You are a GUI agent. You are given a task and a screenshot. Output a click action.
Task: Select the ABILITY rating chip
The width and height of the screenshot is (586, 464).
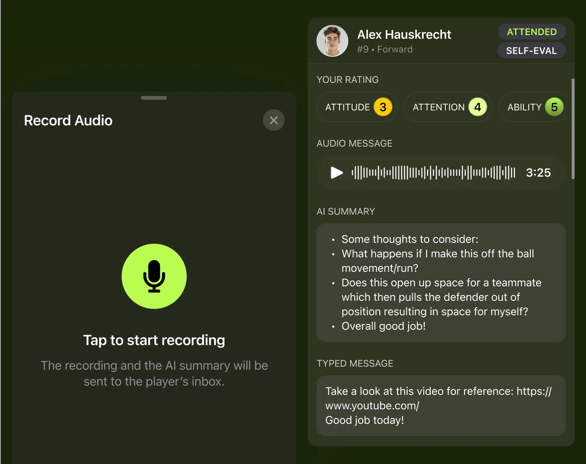coord(533,107)
